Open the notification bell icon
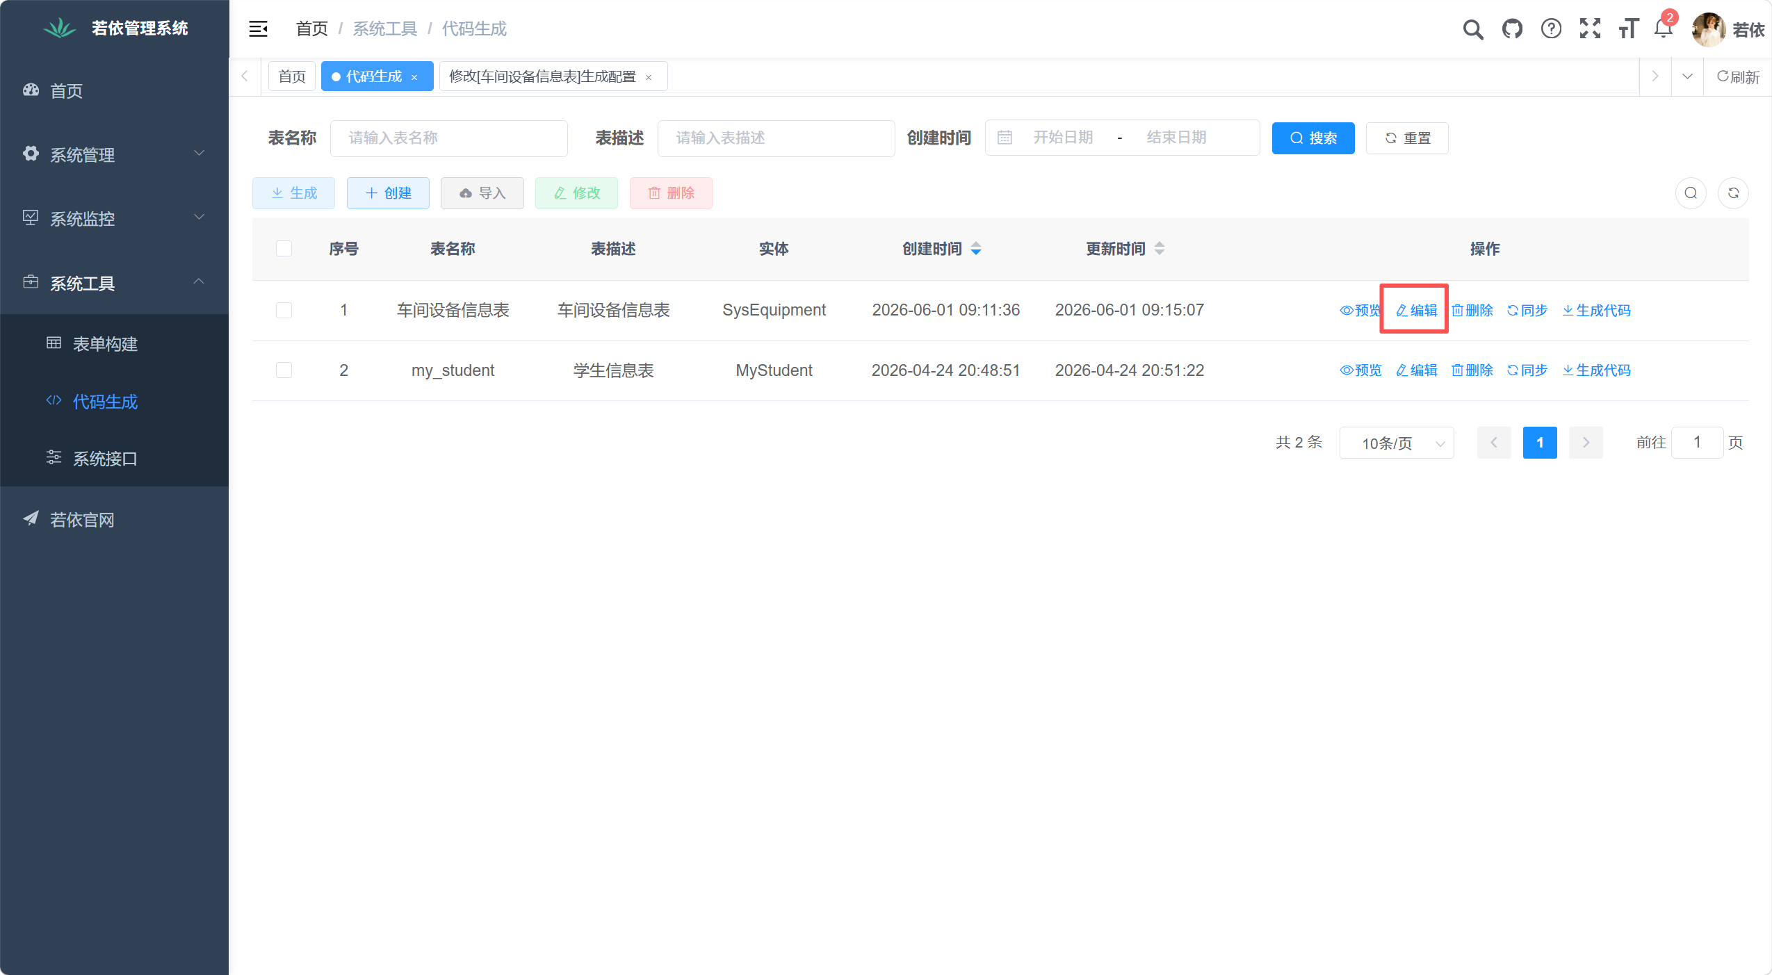1772x975 pixels. (x=1663, y=28)
